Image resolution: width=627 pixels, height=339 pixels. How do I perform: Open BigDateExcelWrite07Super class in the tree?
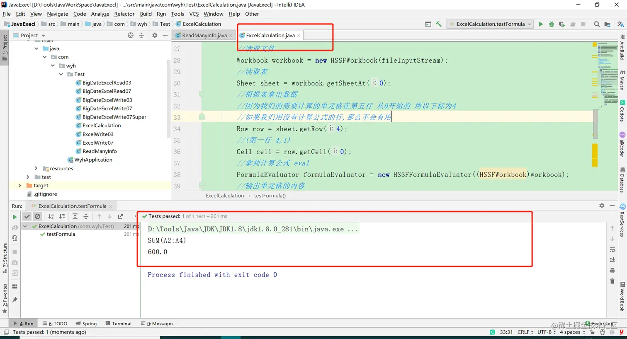[110, 117]
